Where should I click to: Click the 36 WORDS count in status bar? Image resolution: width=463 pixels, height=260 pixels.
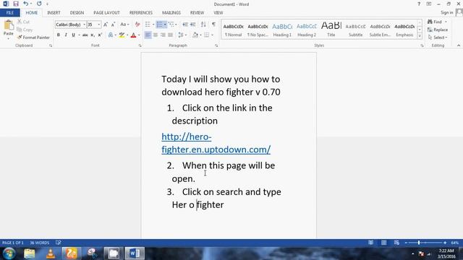pyautogui.click(x=40, y=243)
